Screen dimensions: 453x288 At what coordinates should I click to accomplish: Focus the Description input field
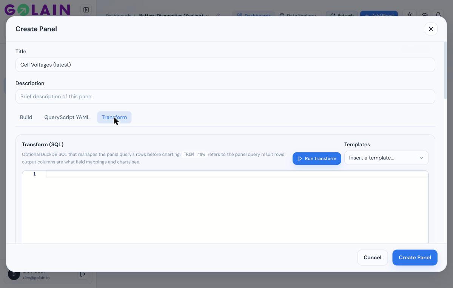(x=225, y=96)
